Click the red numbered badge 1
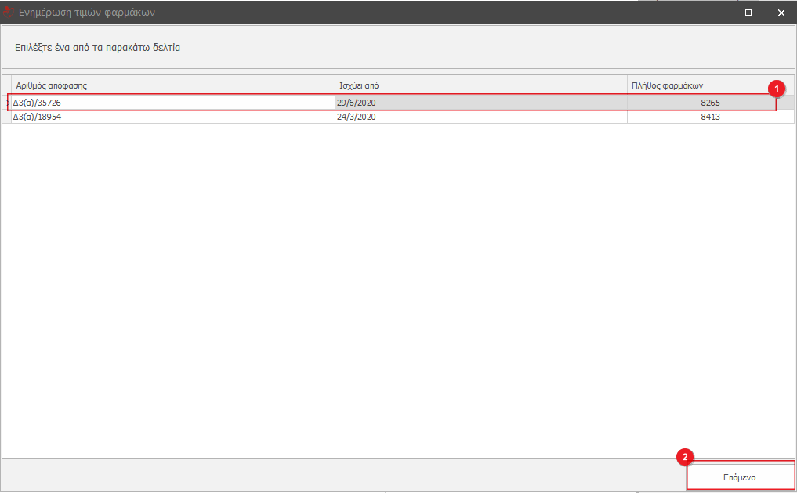 (775, 89)
